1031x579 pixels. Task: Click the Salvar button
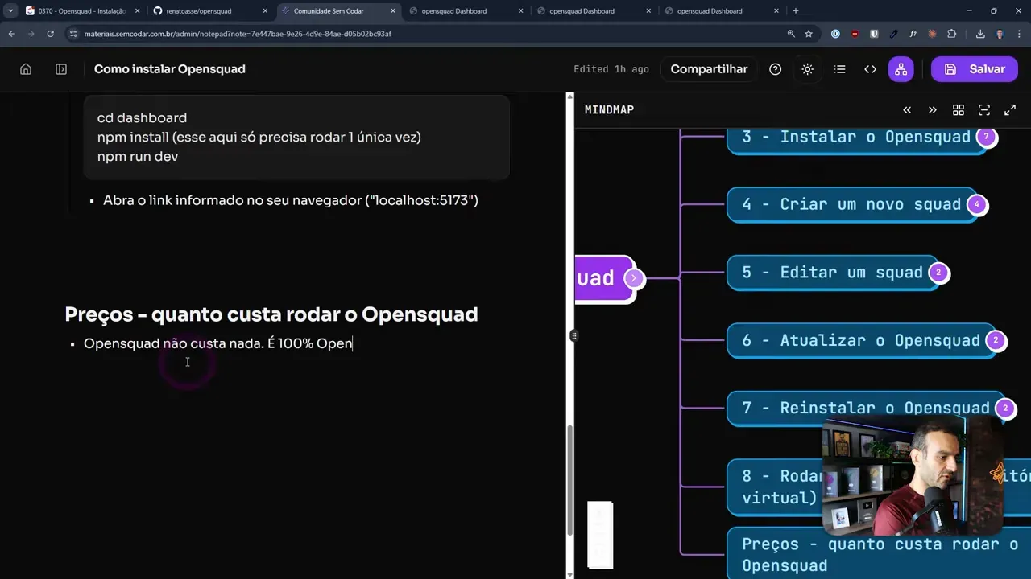[x=974, y=69]
